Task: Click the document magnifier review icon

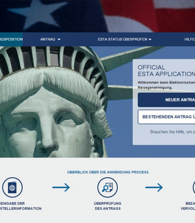Action: [108, 187]
